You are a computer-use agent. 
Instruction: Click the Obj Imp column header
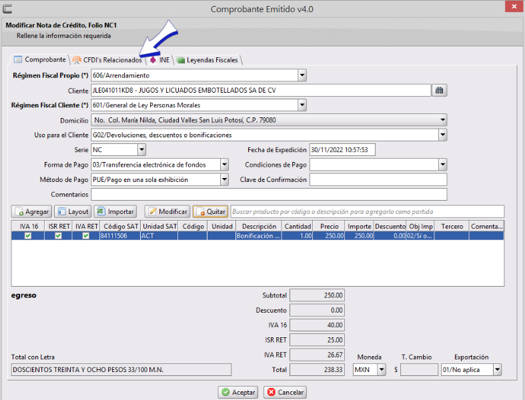(420, 226)
